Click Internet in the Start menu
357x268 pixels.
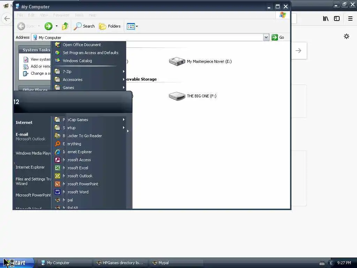click(x=24, y=122)
